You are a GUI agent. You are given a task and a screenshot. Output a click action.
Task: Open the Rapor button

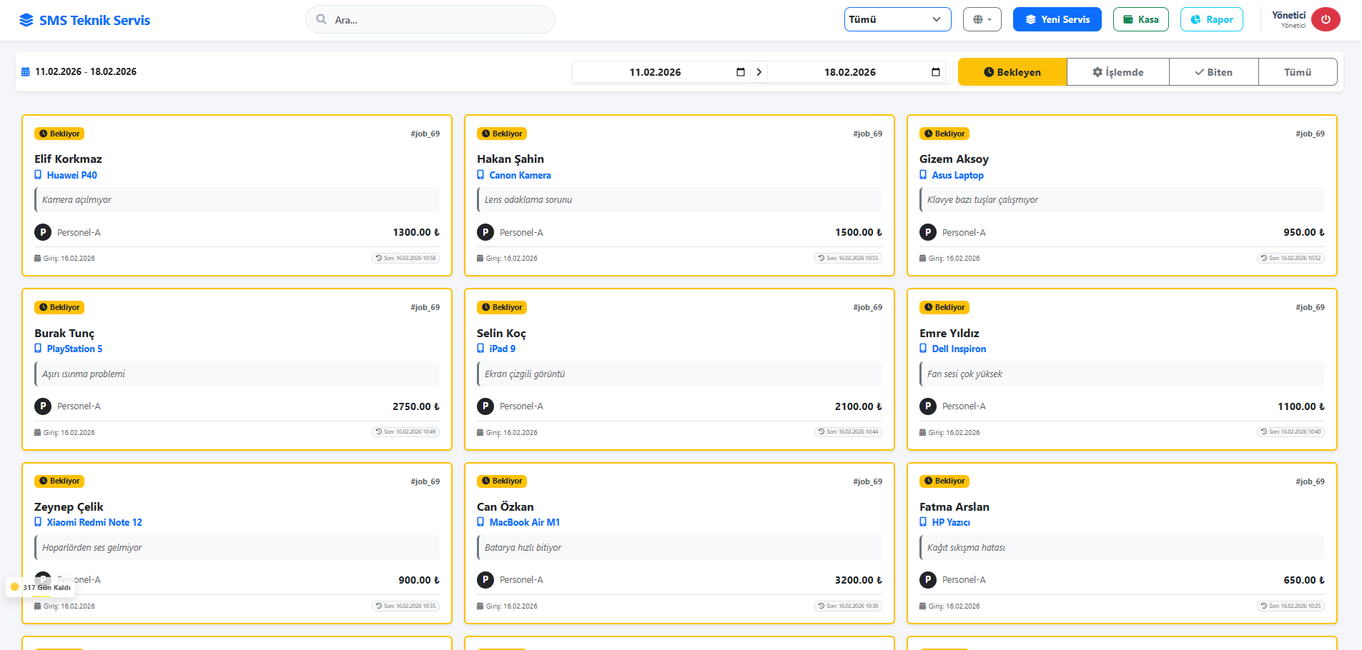point(1211,19)
